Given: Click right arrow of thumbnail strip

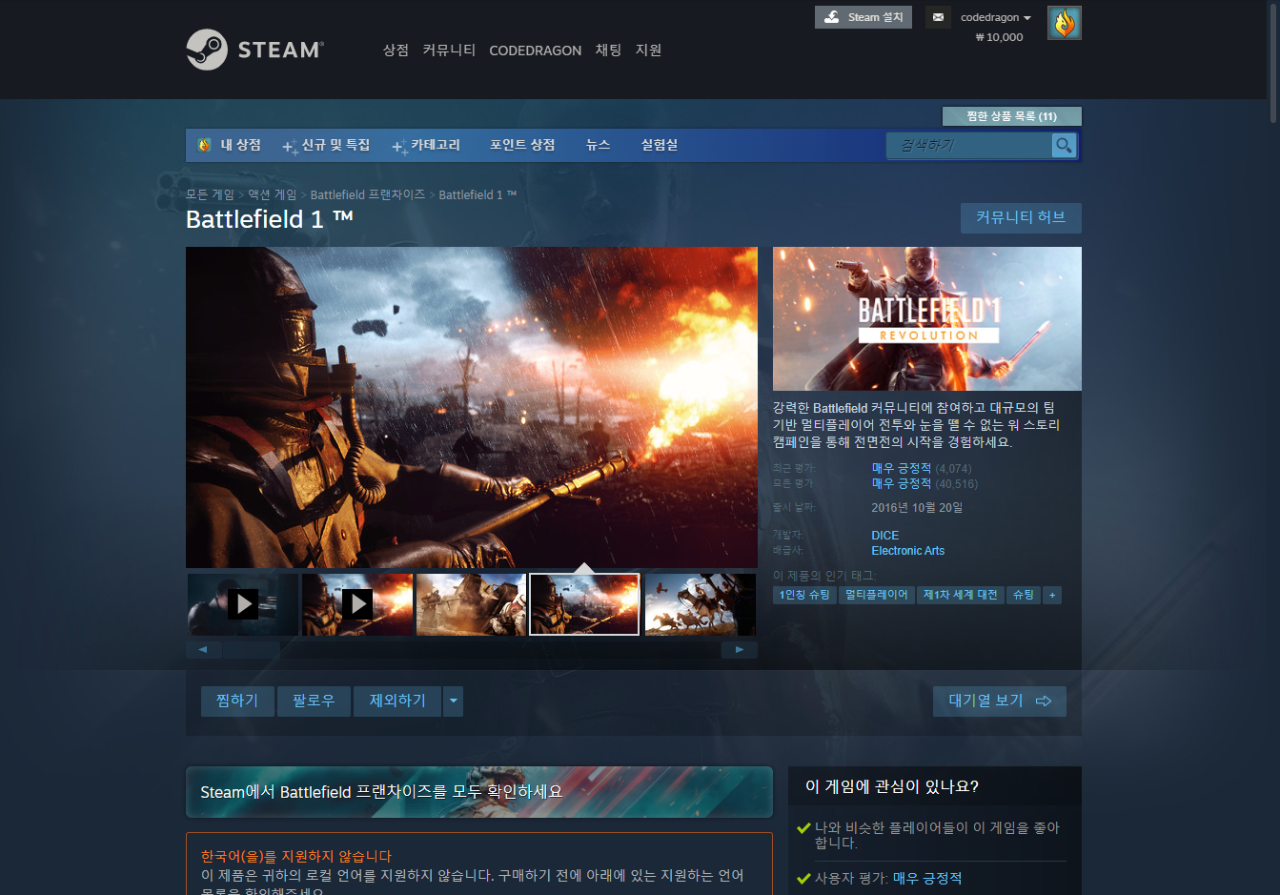Looking at the screenshot, I should [x=740, y=649].
